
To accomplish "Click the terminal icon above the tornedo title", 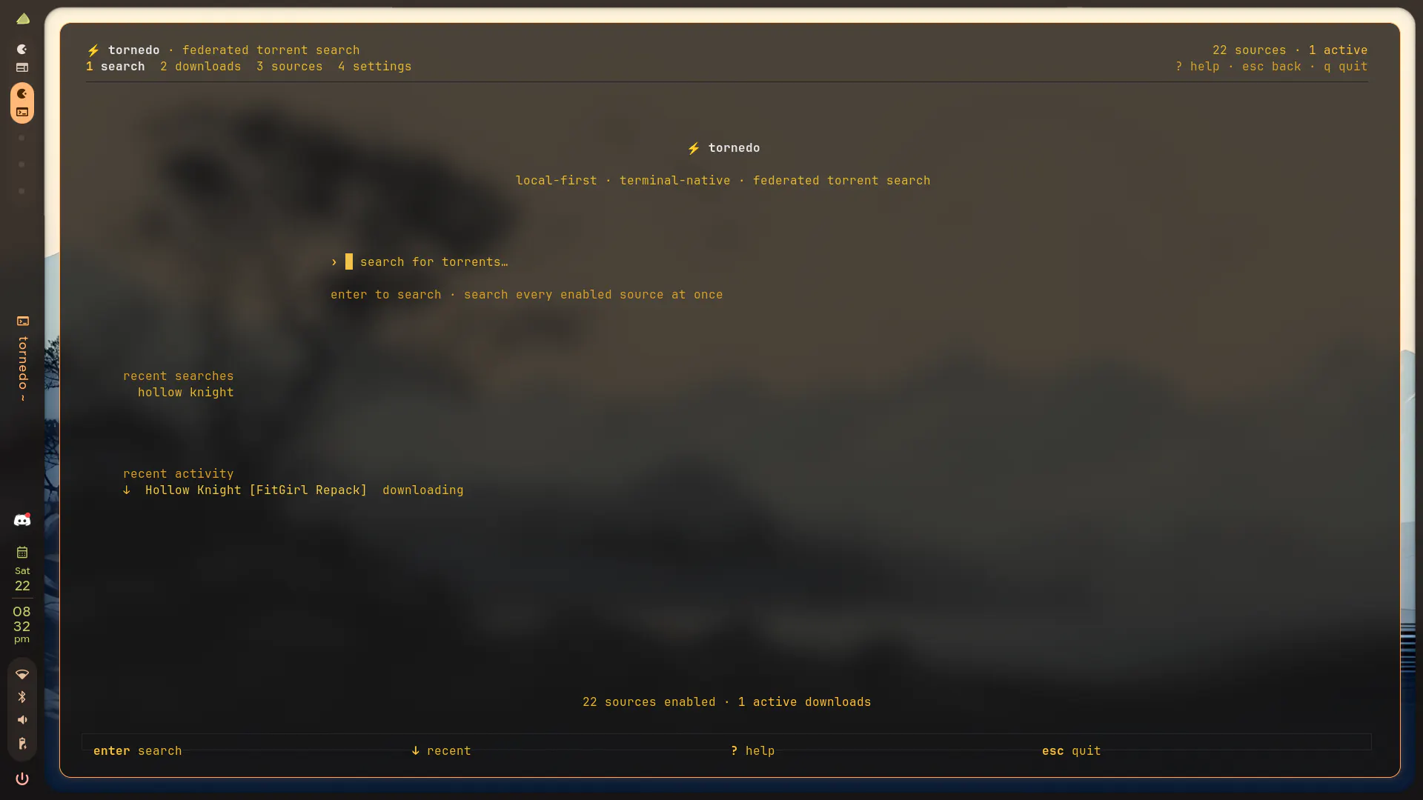I will tap(23, 321).
